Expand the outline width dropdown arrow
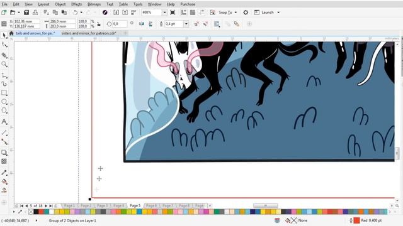The image size is (403, 226). click(x=186, y=24)
